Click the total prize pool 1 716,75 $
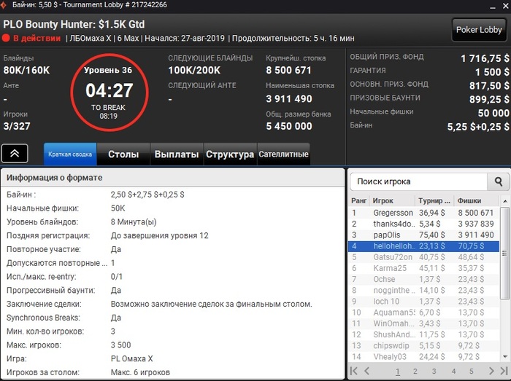511x381 pixels. tap(485, 58)
